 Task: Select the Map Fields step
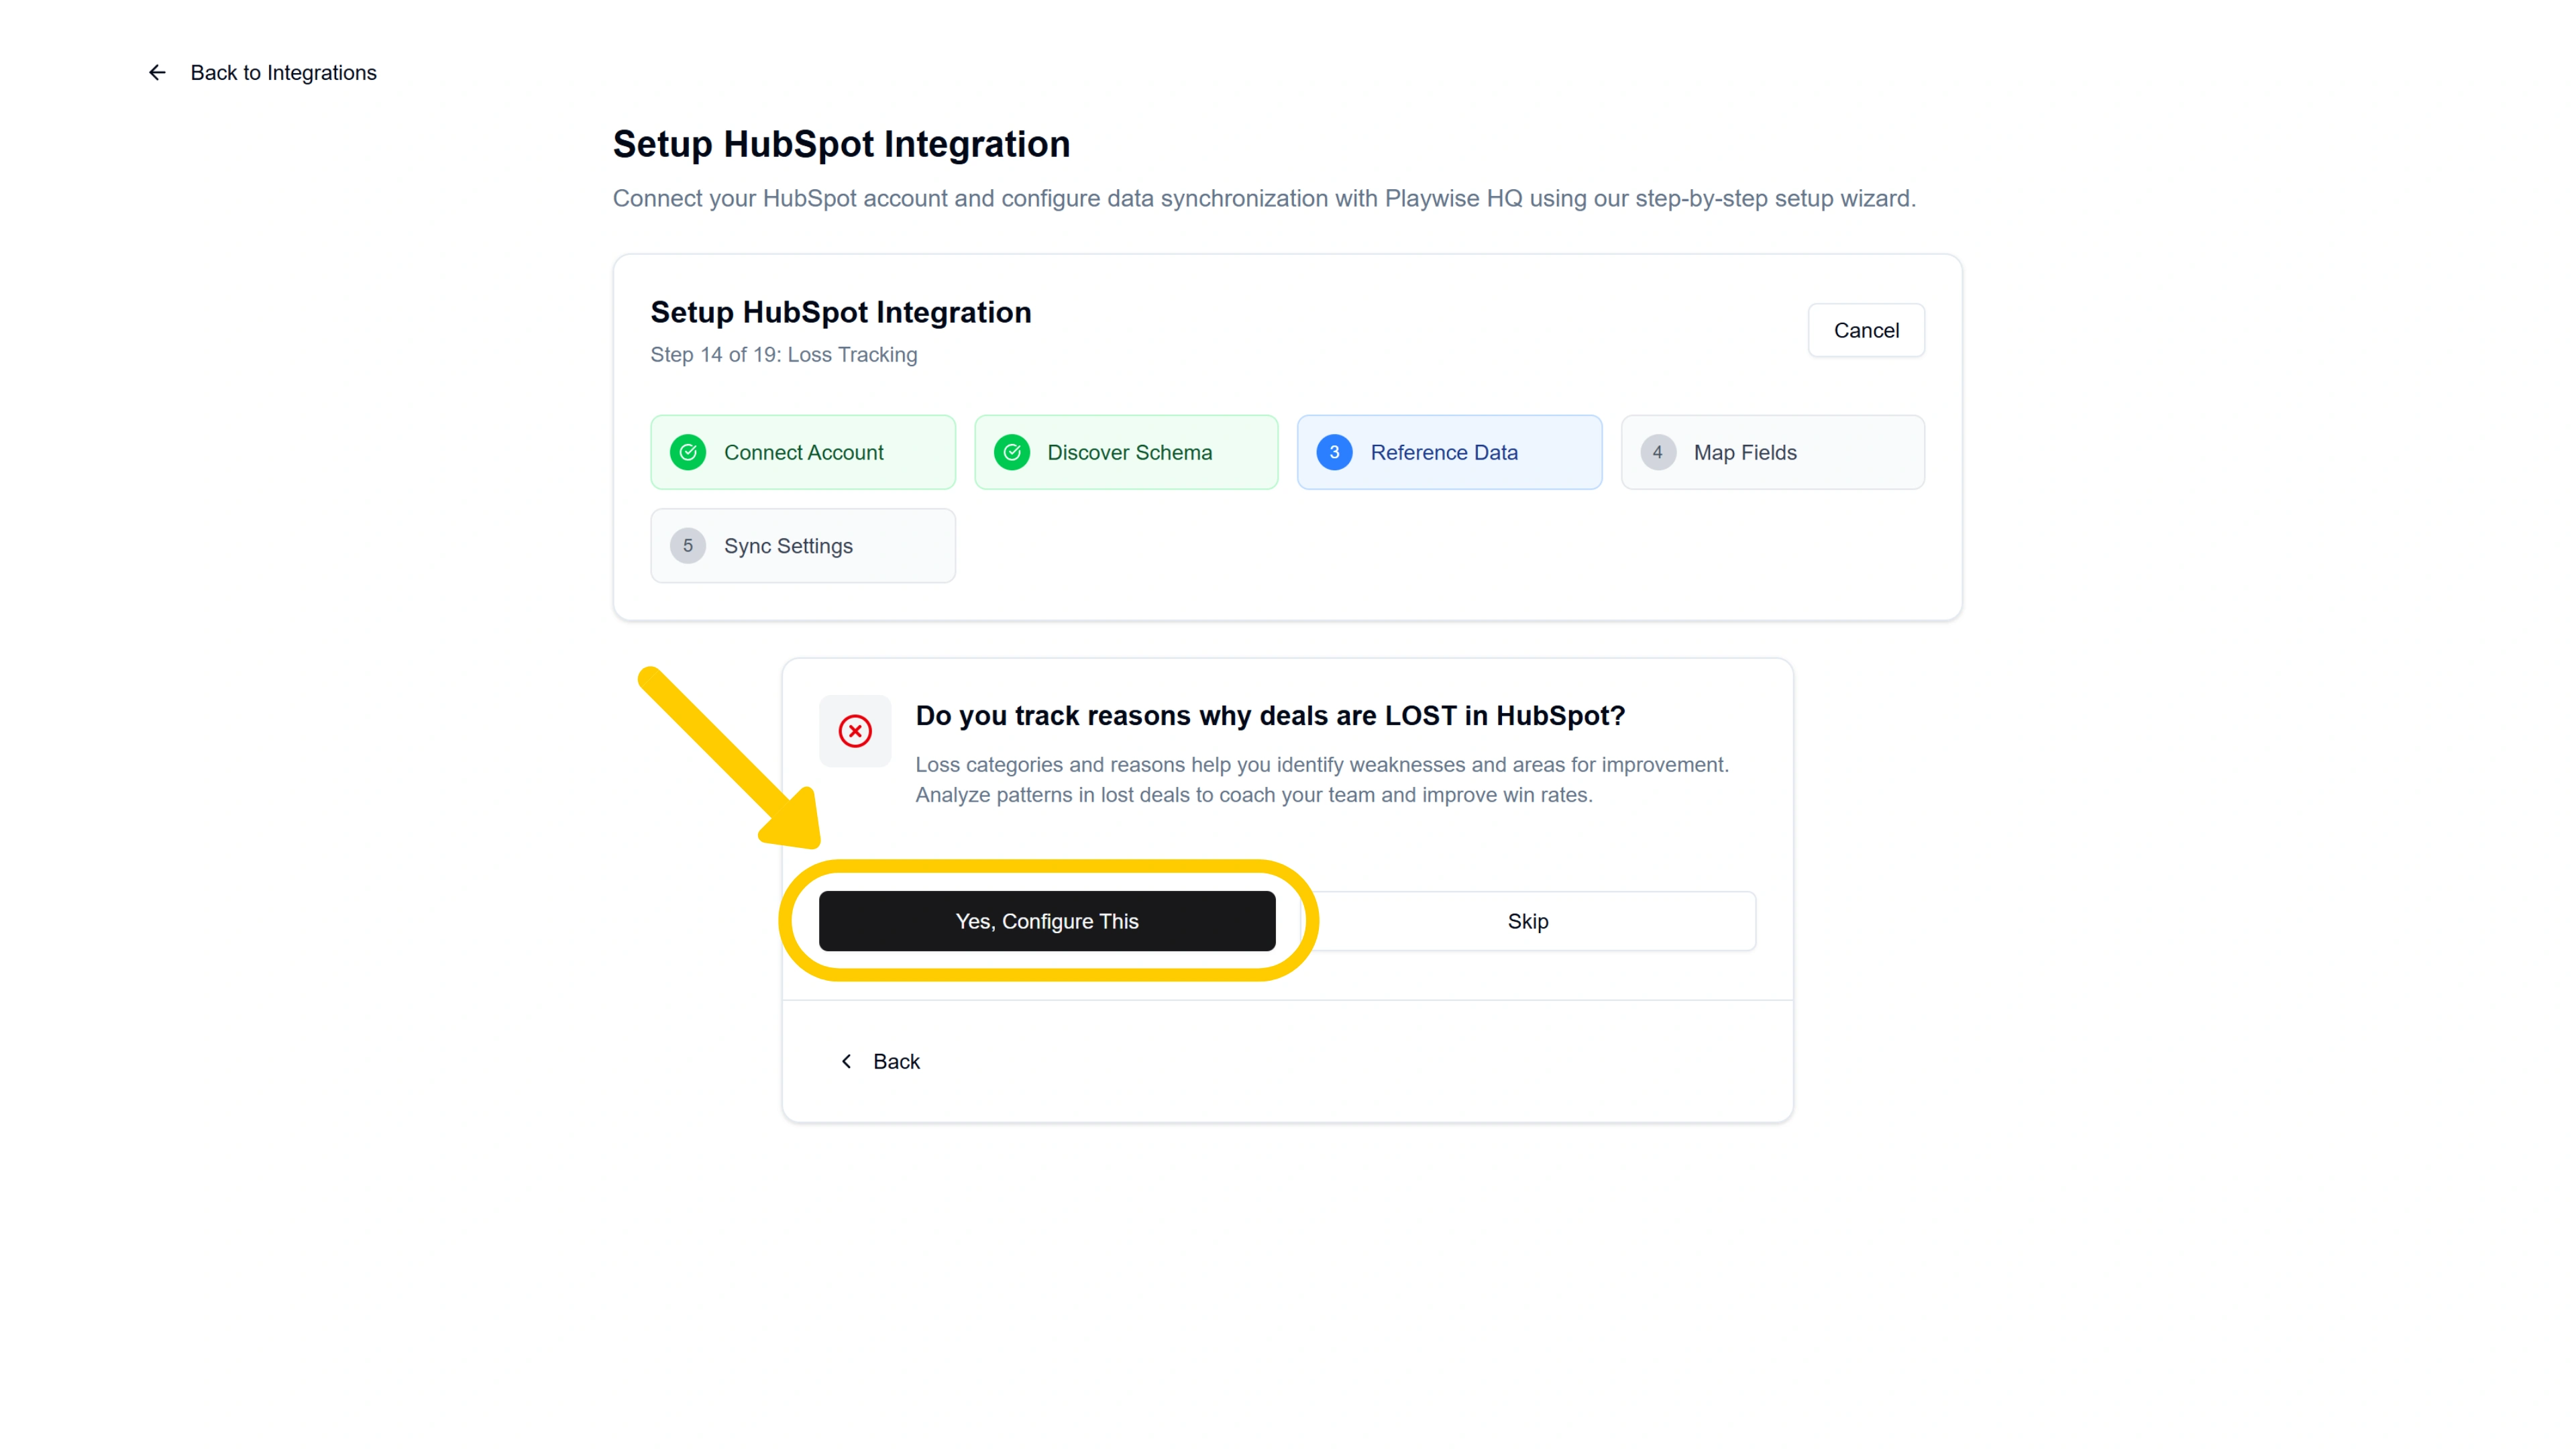coord(1773,452)
